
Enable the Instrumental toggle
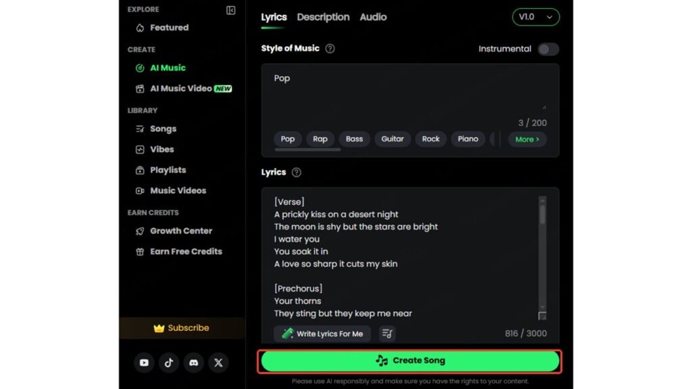pyautogui.click(x=548, y=49)
